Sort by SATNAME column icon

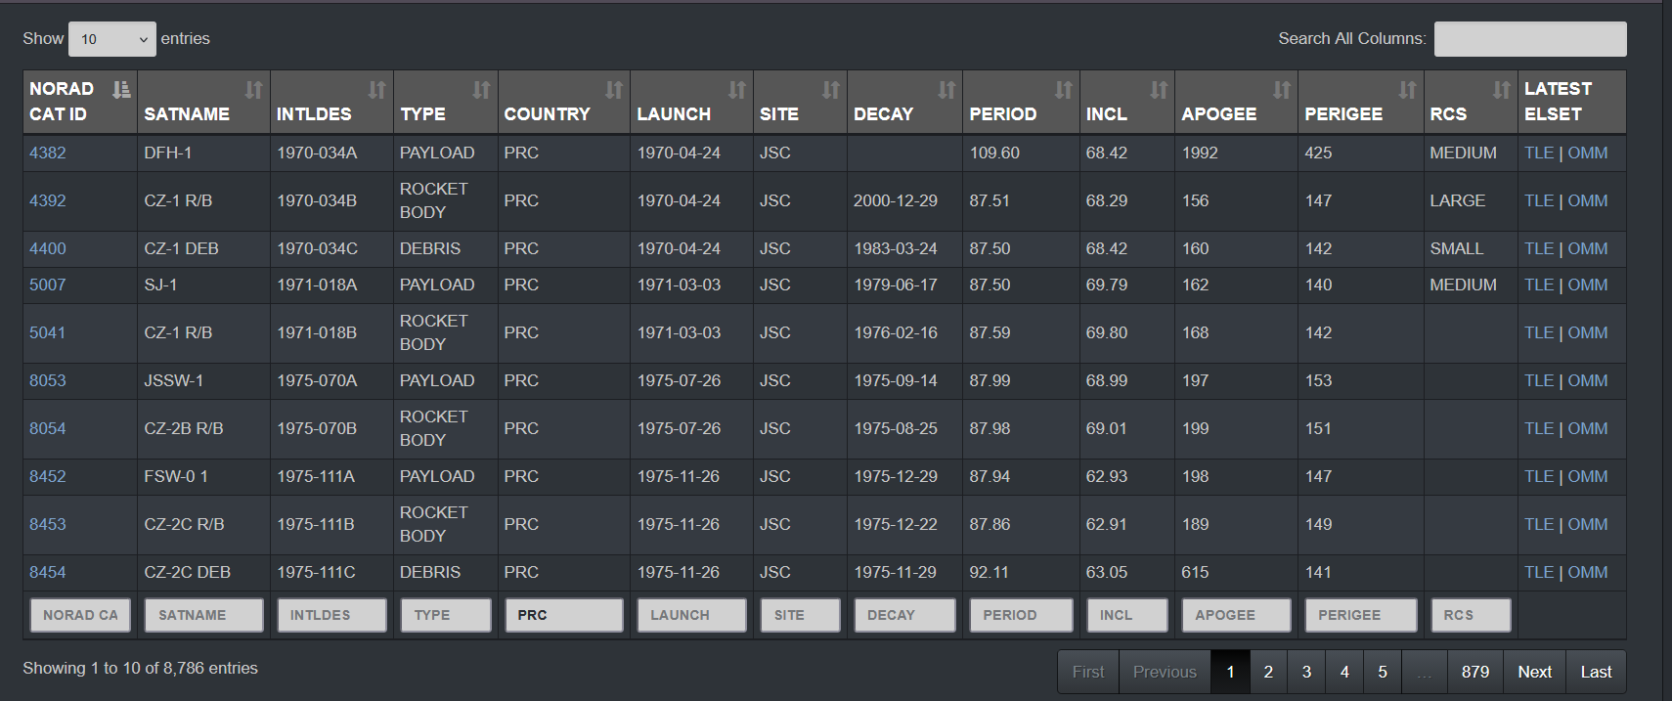point(253,90)
